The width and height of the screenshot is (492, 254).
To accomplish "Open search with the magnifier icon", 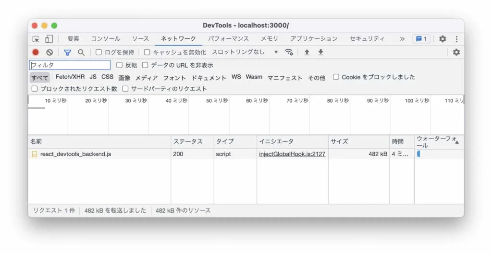I will [81, 52].
